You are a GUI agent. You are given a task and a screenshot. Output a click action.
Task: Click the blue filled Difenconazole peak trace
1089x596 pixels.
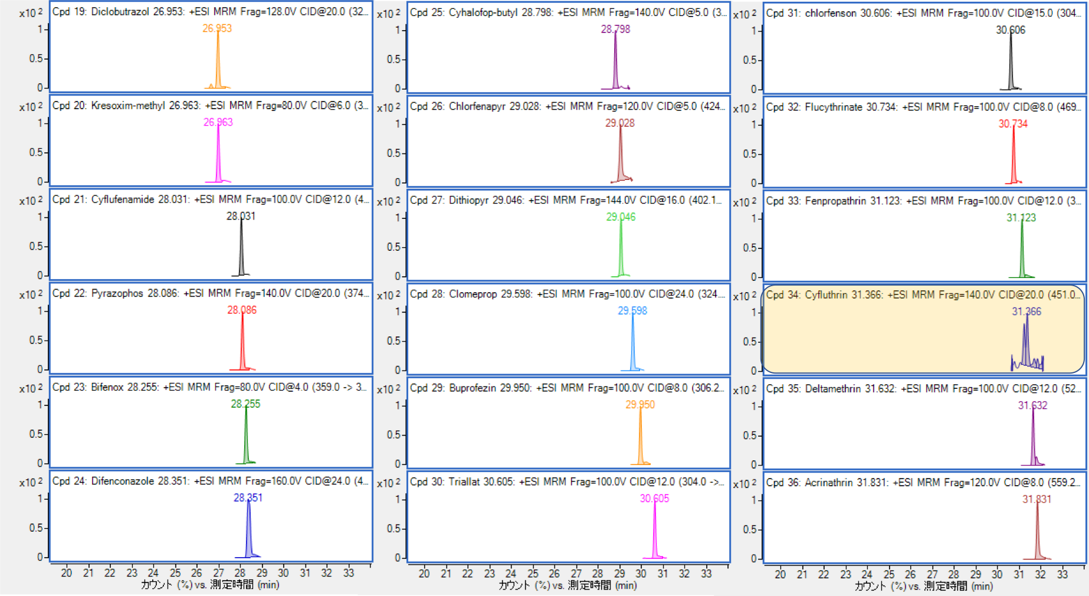pyautogui.click(x=249, y=531)
